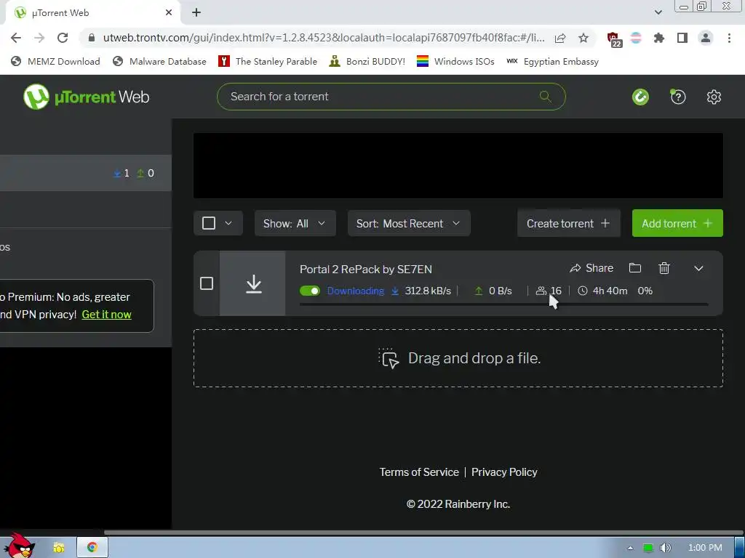Reload the page with the refresh icon

(63, 38)
